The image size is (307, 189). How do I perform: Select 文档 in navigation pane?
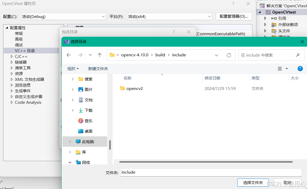pyautogui.click(x=89, y=100)
